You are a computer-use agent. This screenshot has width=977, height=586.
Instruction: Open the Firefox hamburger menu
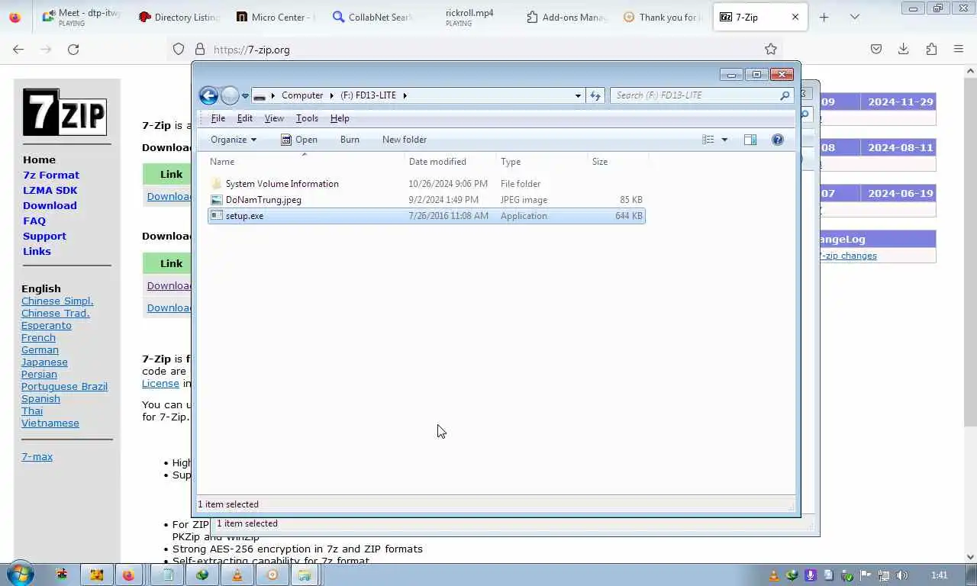pos(959,50)
